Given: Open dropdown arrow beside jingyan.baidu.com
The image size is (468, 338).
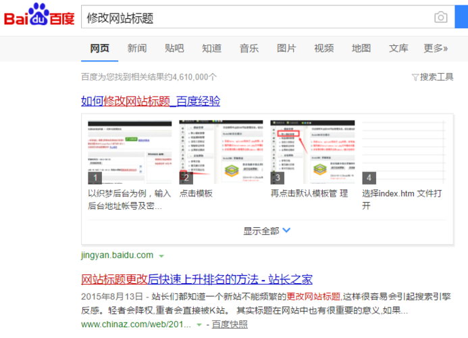Looking at the screenshot, I should pos(161,256).
